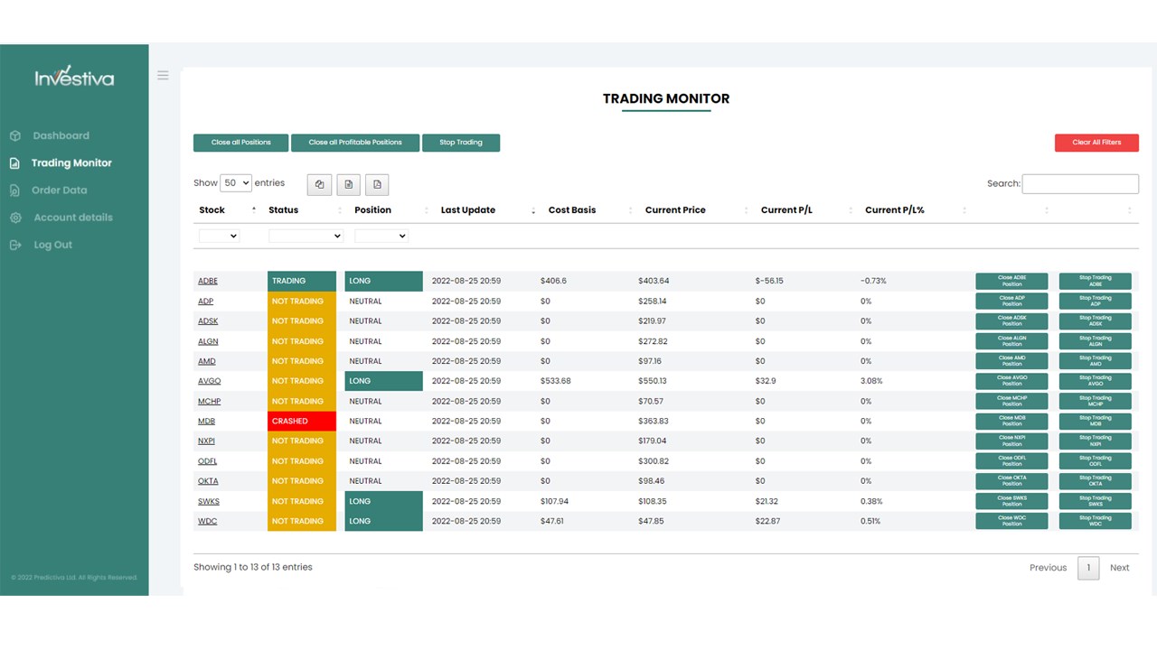Click the Order Data icon in sidebar

point(14,190)
